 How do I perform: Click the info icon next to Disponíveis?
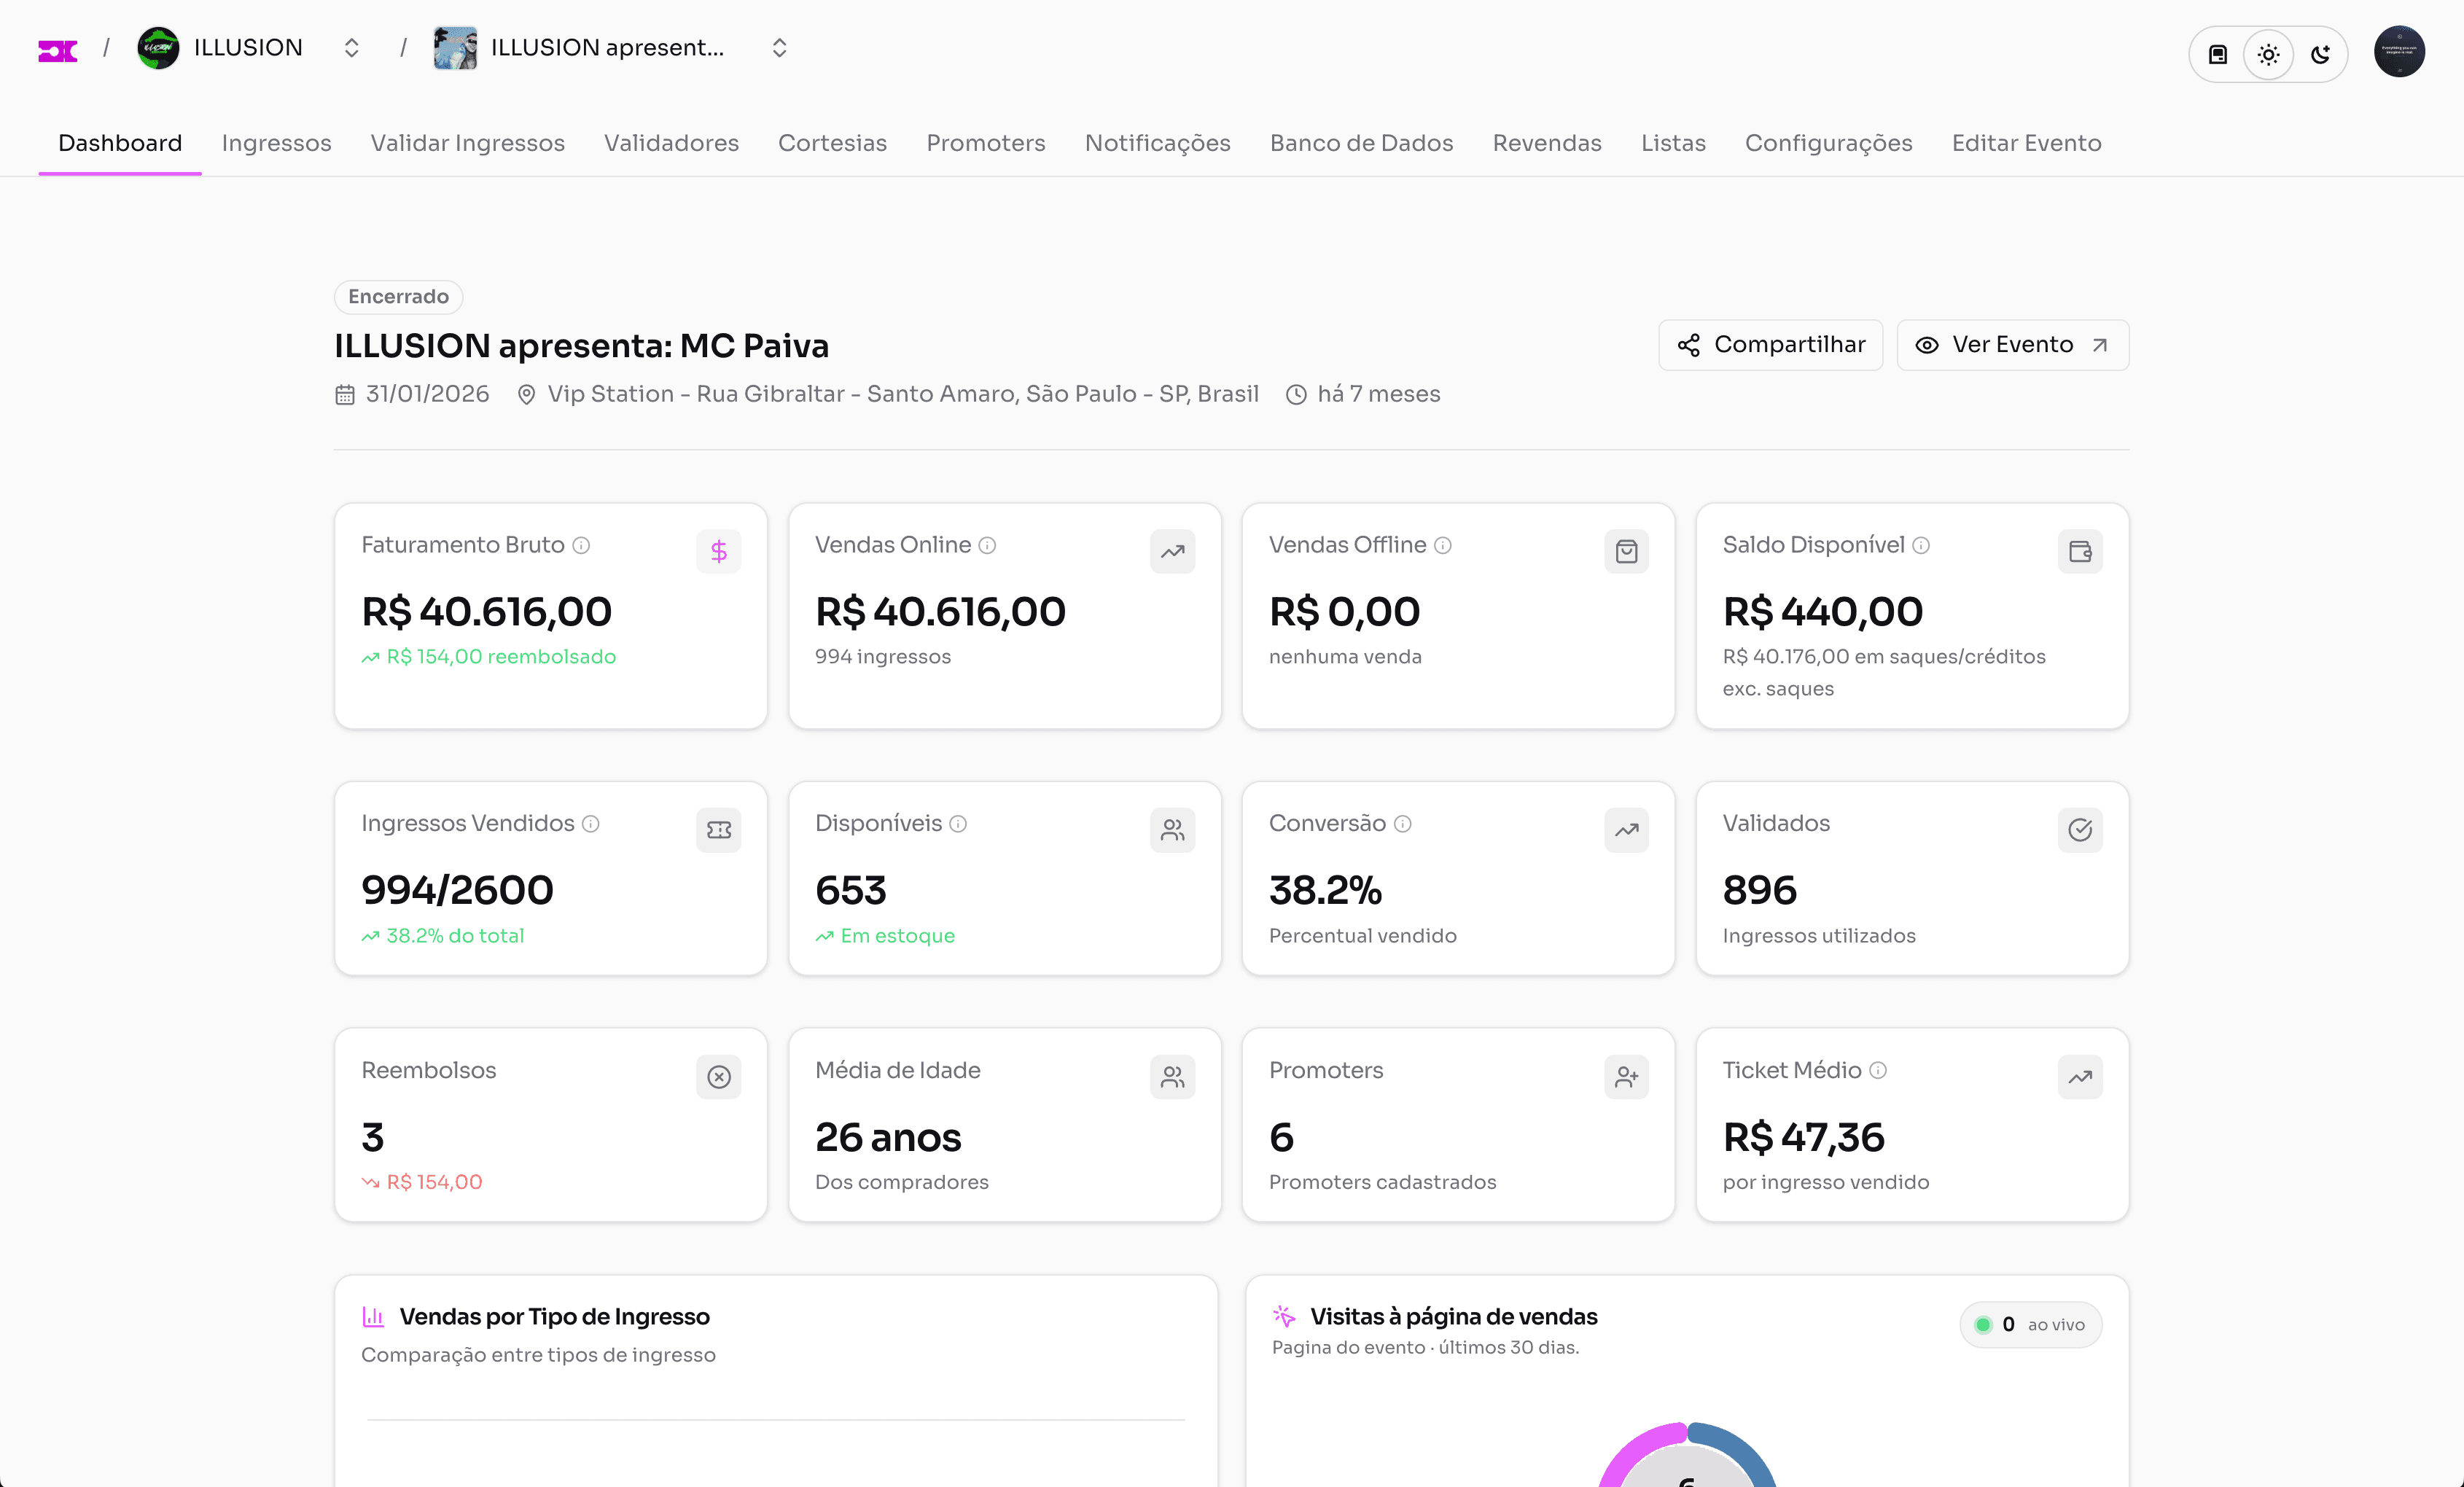pyautogui.click(x=958, y=824)
